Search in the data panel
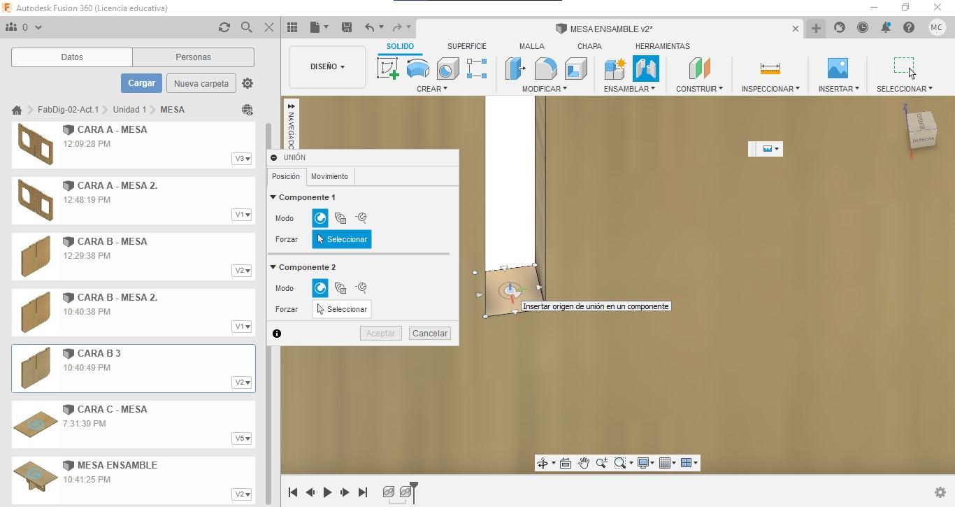This screenshot has width=955, height=507. (246, 27)
